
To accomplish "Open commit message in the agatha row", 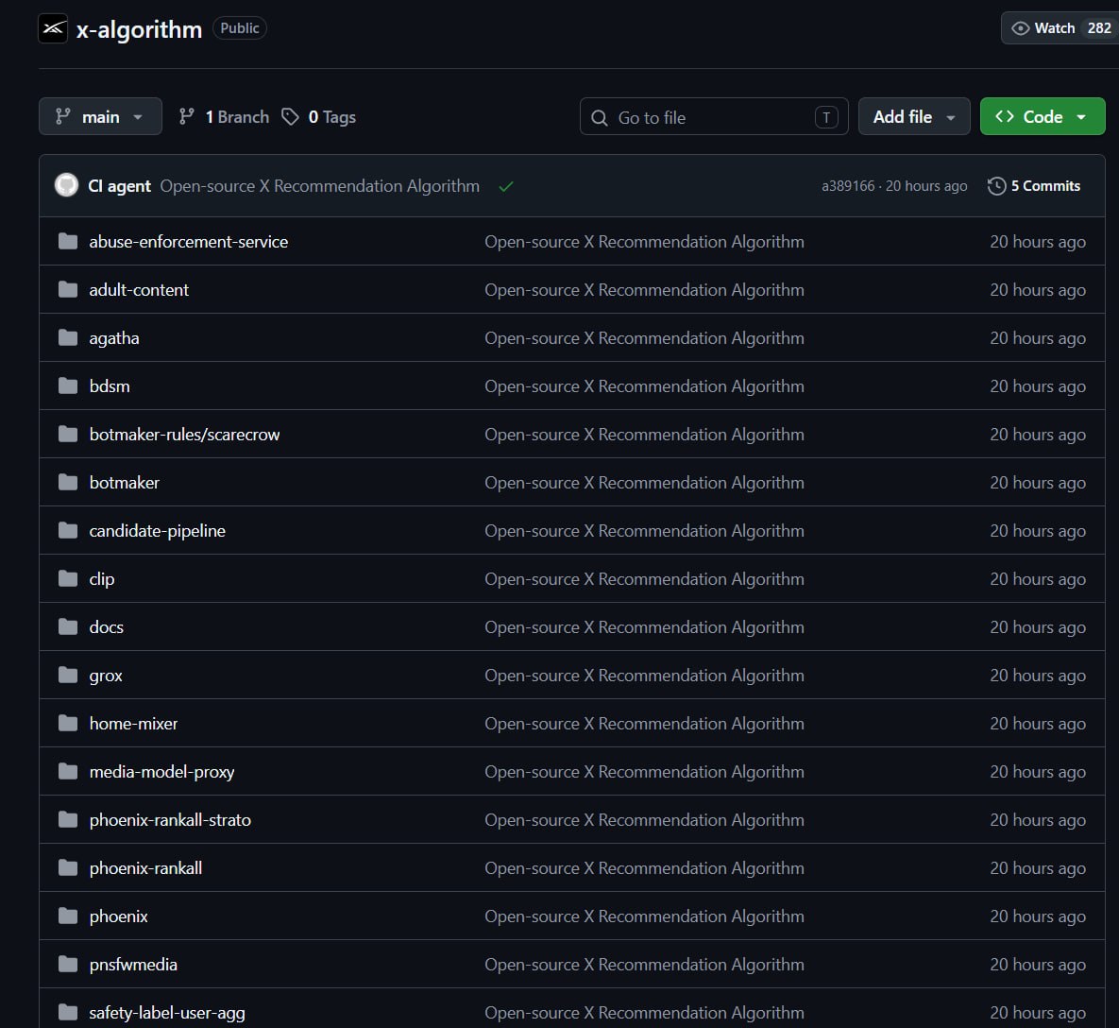I will click(644, 338).
